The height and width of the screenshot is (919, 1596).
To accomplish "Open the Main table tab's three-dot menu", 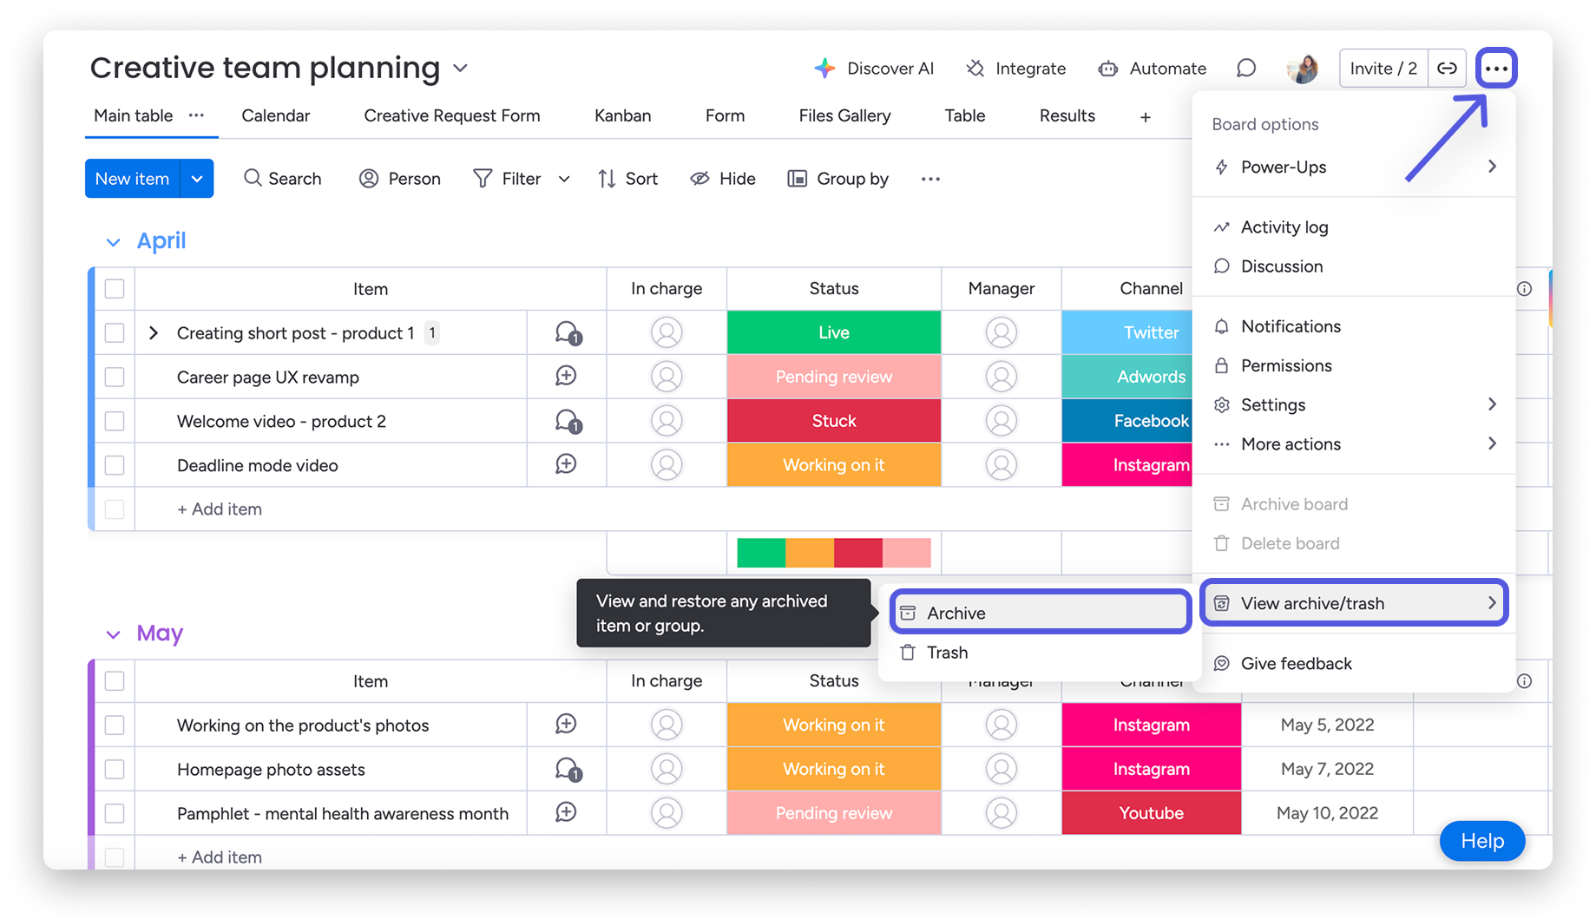I will point(197,115).
